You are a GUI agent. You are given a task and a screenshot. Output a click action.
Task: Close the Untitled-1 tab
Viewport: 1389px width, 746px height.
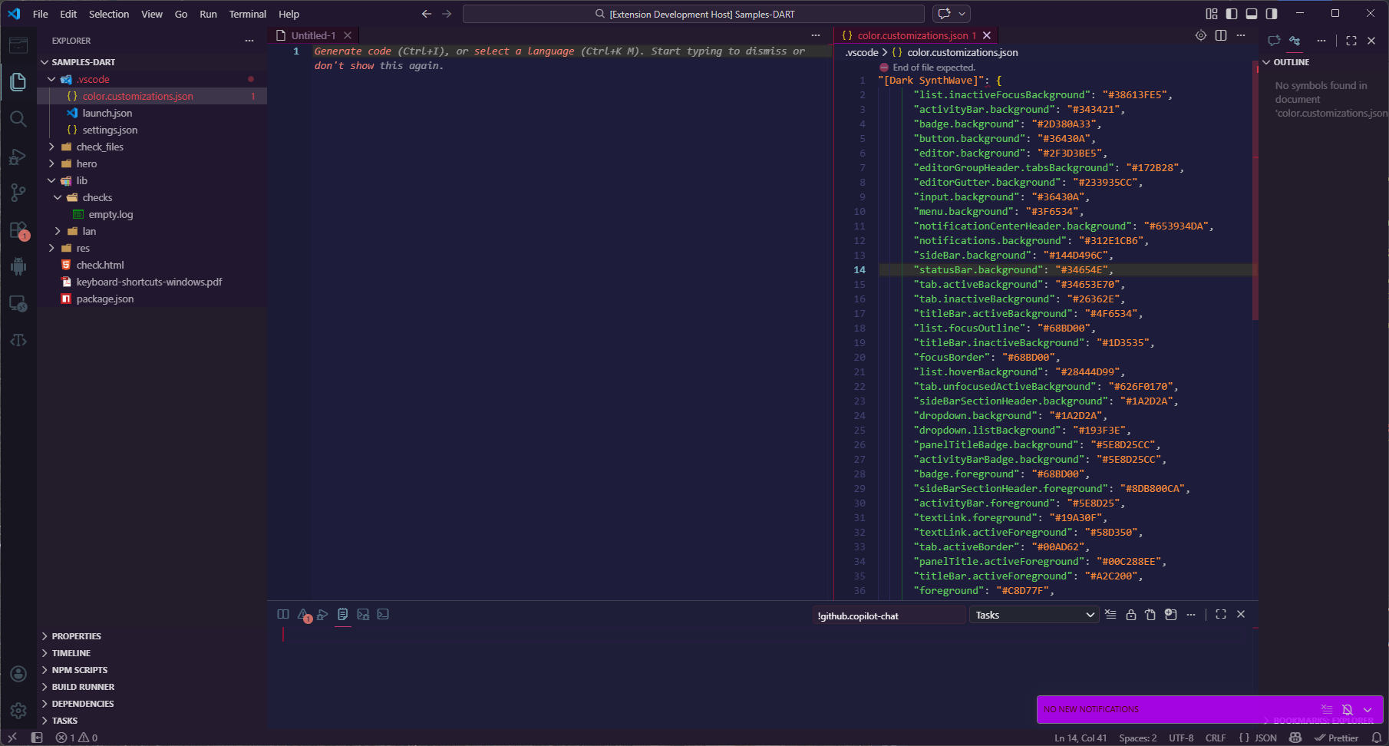click(348, 35)
